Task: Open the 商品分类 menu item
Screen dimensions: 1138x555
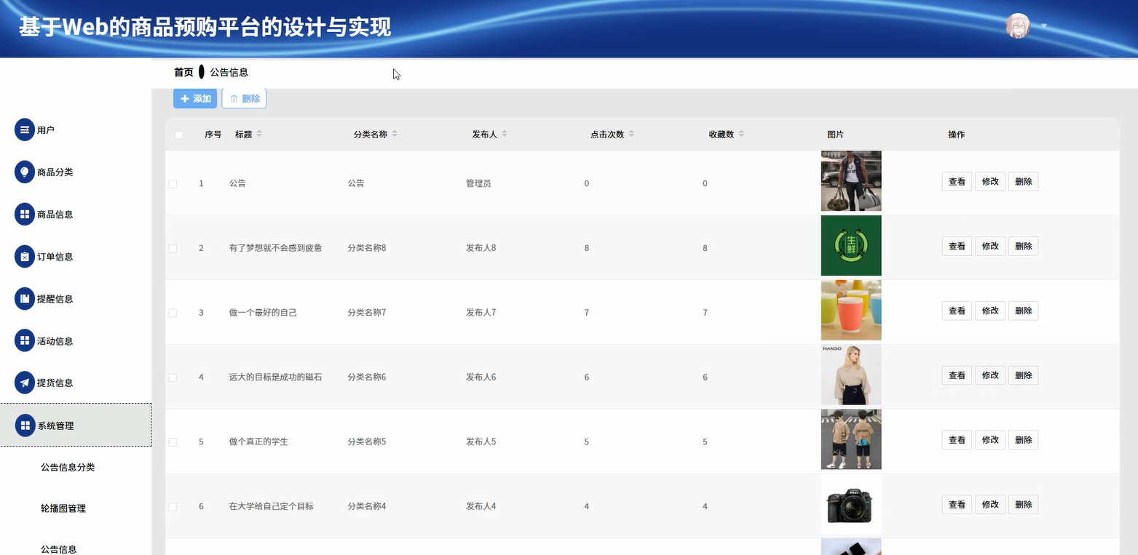Action: pos(76,172)
